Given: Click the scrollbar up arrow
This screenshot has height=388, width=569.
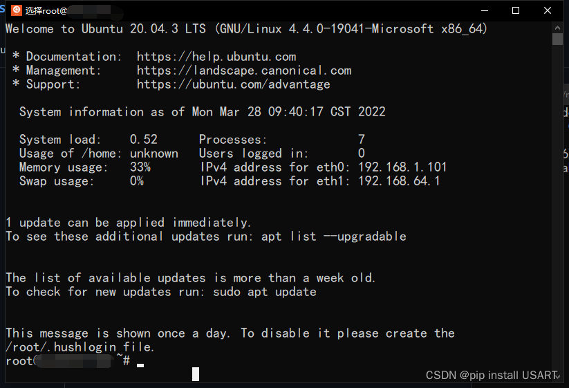Looking at the screenshot, I should pos(557,27).
